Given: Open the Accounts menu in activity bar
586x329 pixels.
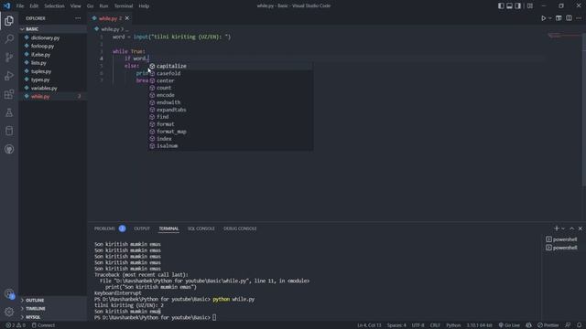Looking at the screenshot, I should click(x=9, y=294).
